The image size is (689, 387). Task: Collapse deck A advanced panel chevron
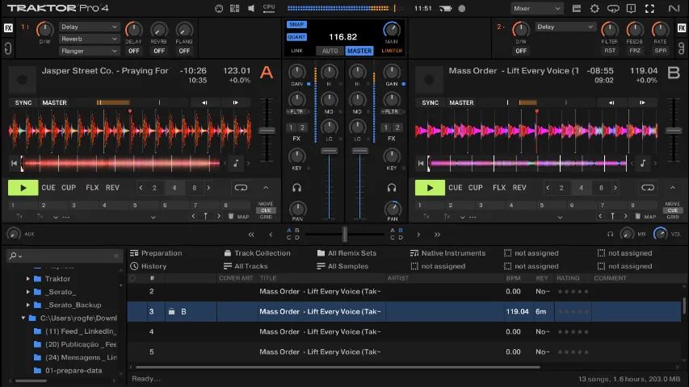pos(266,188)
